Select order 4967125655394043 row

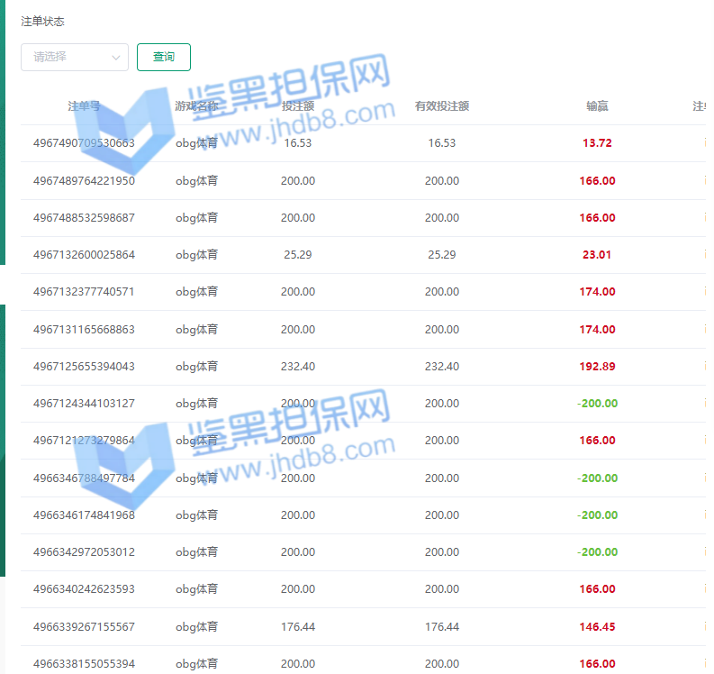pyautogui.click(x=84, y=367)
